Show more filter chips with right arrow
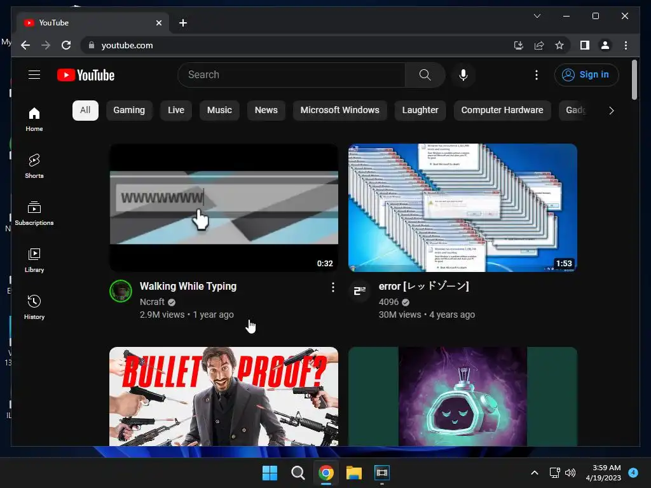This screenshot has height=488, width=651. pyautogui.click(x=611, y=111)
